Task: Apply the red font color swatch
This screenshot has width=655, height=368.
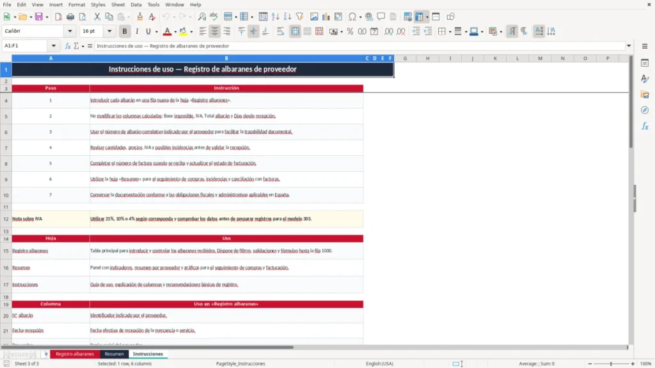Action: coord(167,31)
